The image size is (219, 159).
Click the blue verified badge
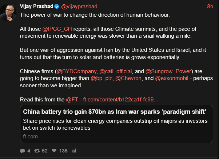(57, 7)
